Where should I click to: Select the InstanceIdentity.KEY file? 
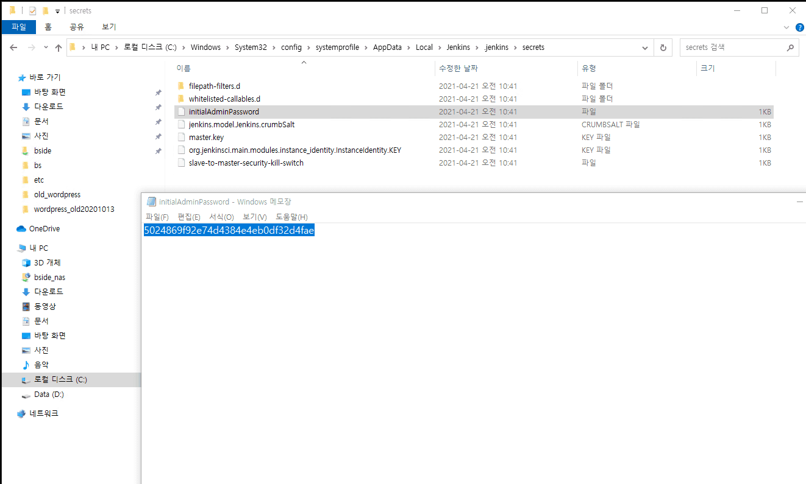(x=295, y=150)
